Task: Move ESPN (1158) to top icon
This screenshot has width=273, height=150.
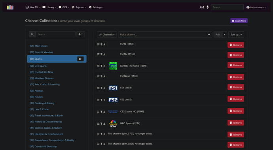Action: tap(101, 44)
